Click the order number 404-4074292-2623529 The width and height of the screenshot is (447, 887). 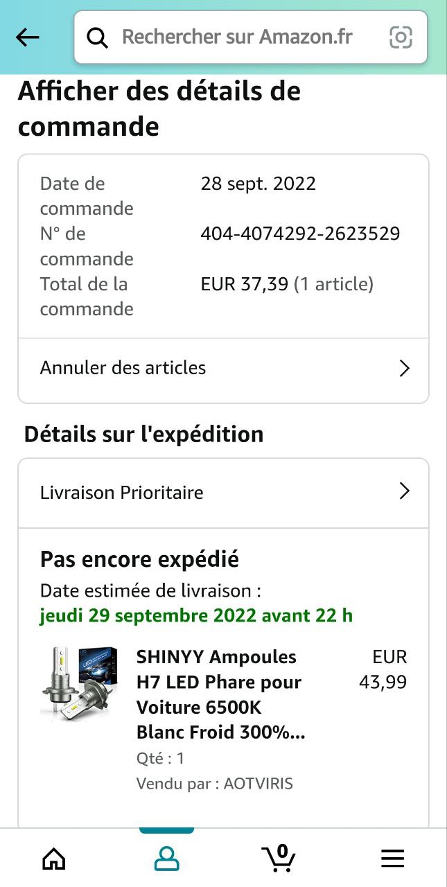pyautogui.click(x=300, y=234)
